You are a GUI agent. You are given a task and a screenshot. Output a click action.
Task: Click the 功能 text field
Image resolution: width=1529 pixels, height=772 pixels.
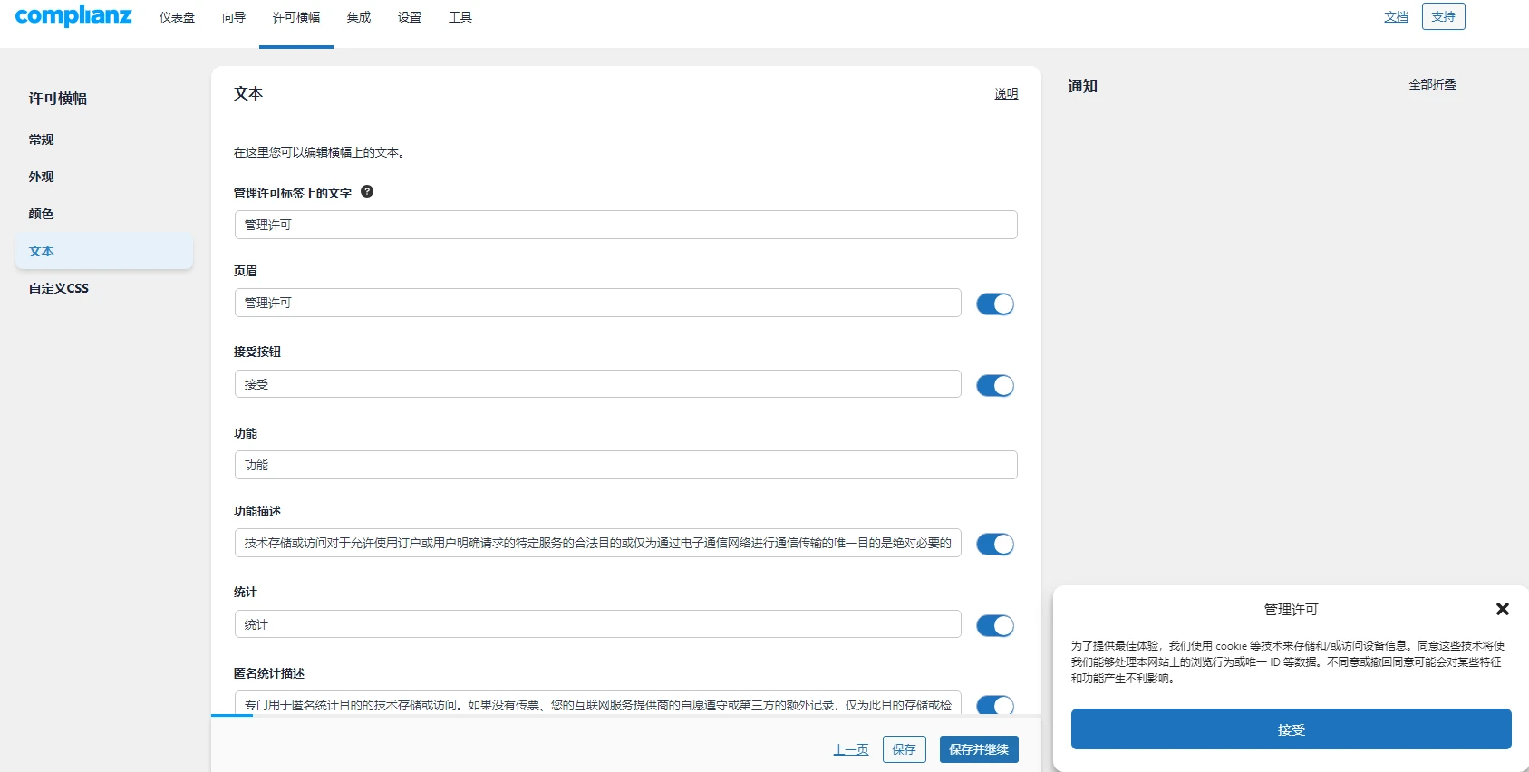(626, 465)
